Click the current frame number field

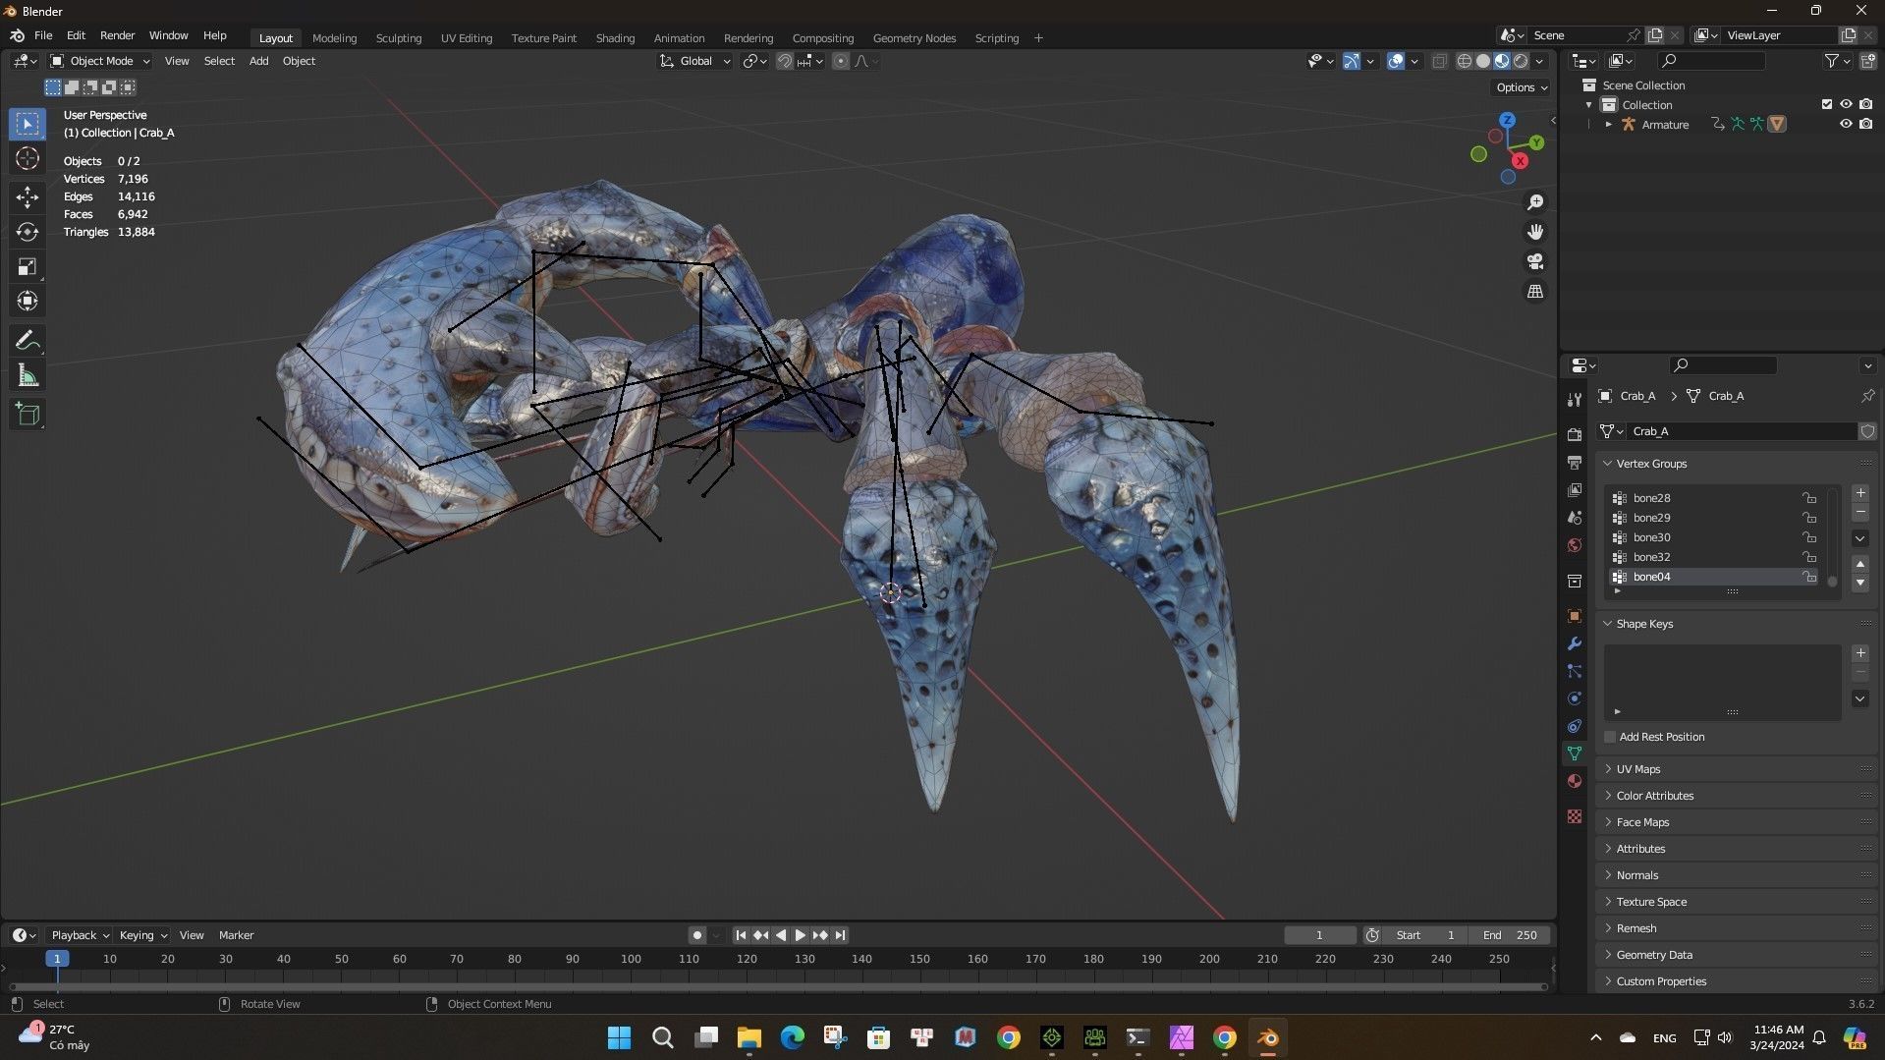tap(1319, 935)
